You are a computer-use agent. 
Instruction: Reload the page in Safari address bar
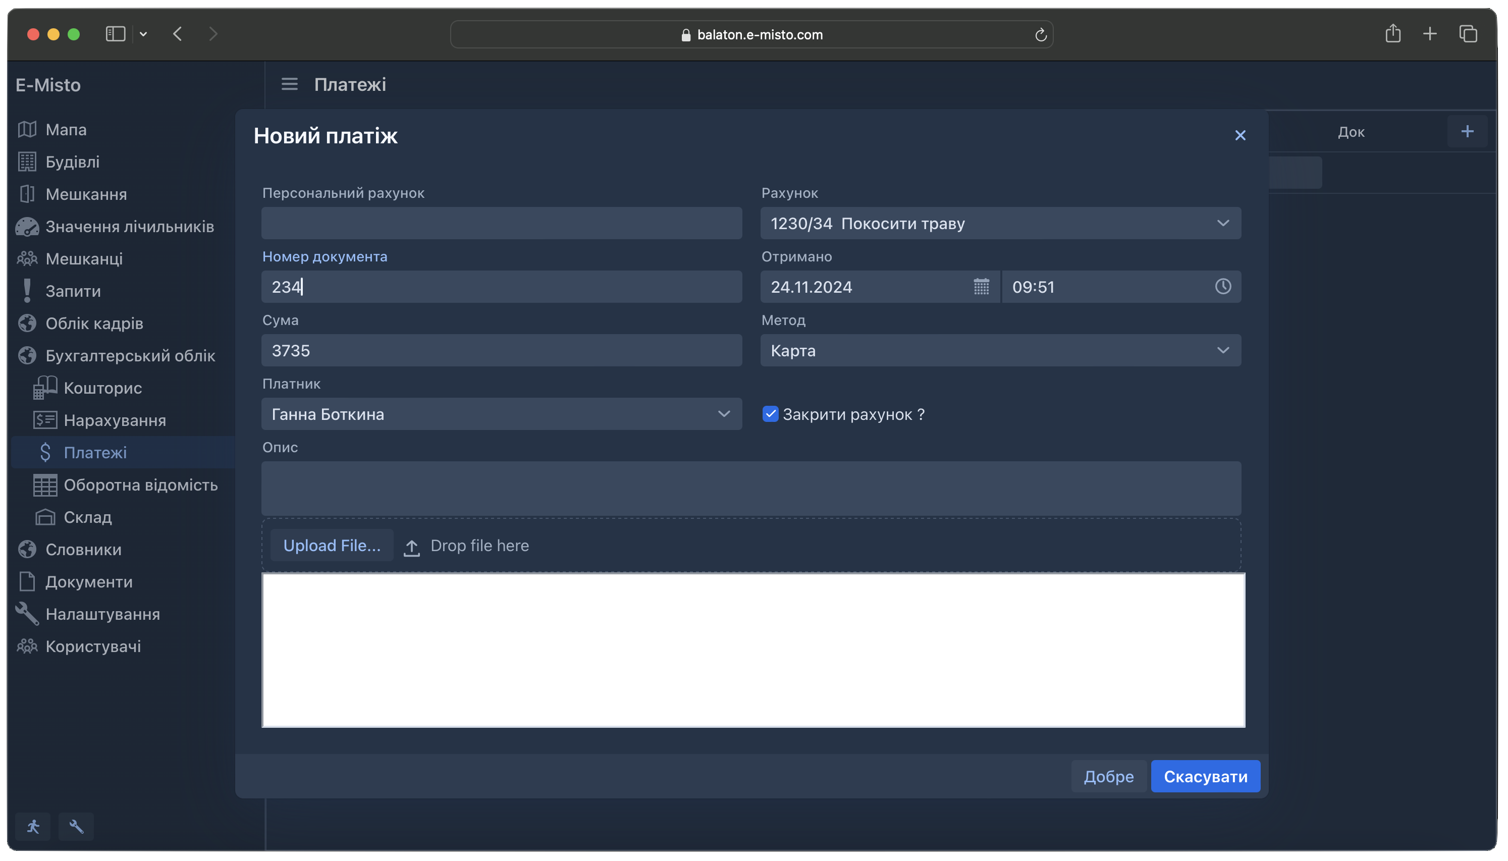coord(1041,35)
